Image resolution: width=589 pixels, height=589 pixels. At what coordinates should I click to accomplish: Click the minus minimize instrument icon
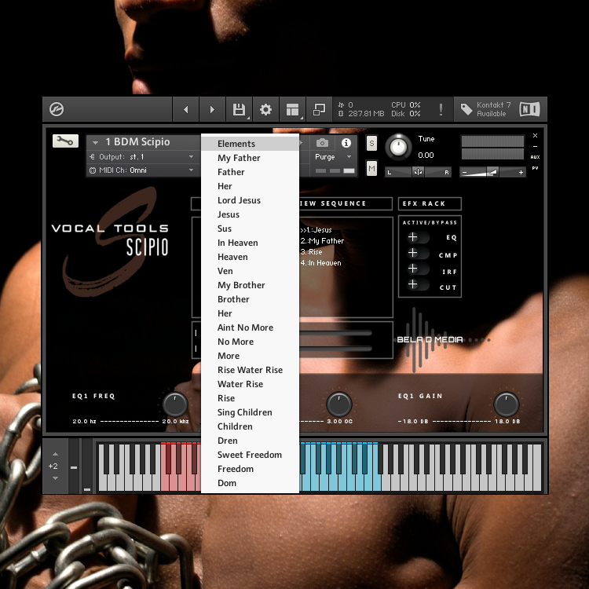(536, 147)
